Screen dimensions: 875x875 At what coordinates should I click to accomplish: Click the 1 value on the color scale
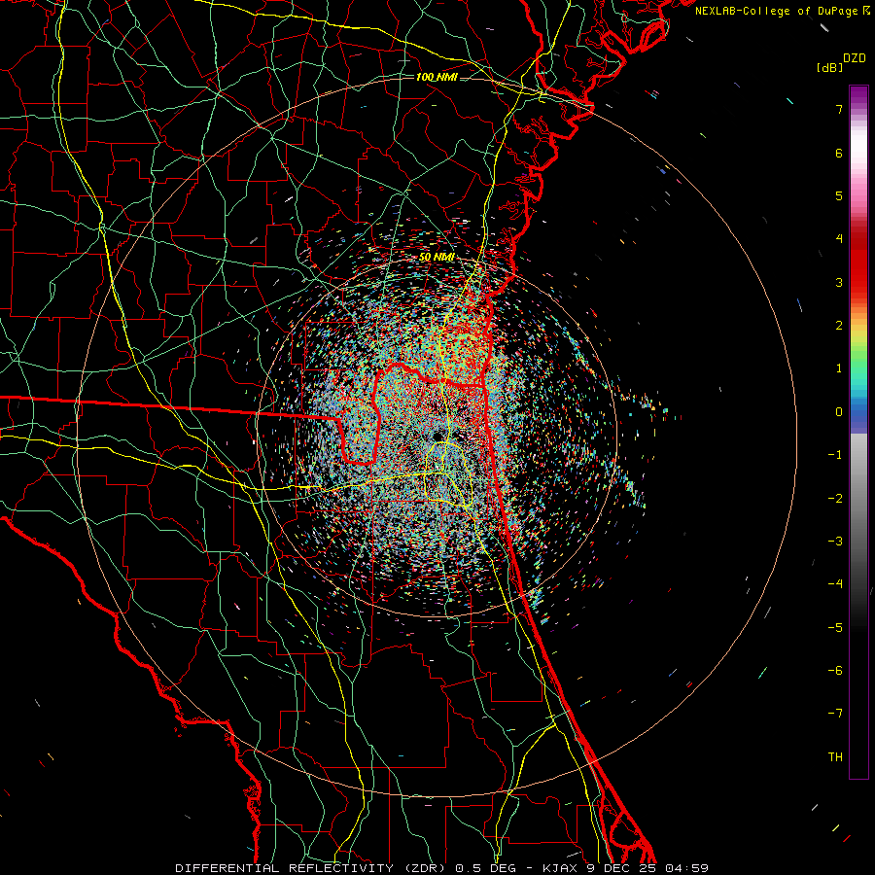click(839, 368)
